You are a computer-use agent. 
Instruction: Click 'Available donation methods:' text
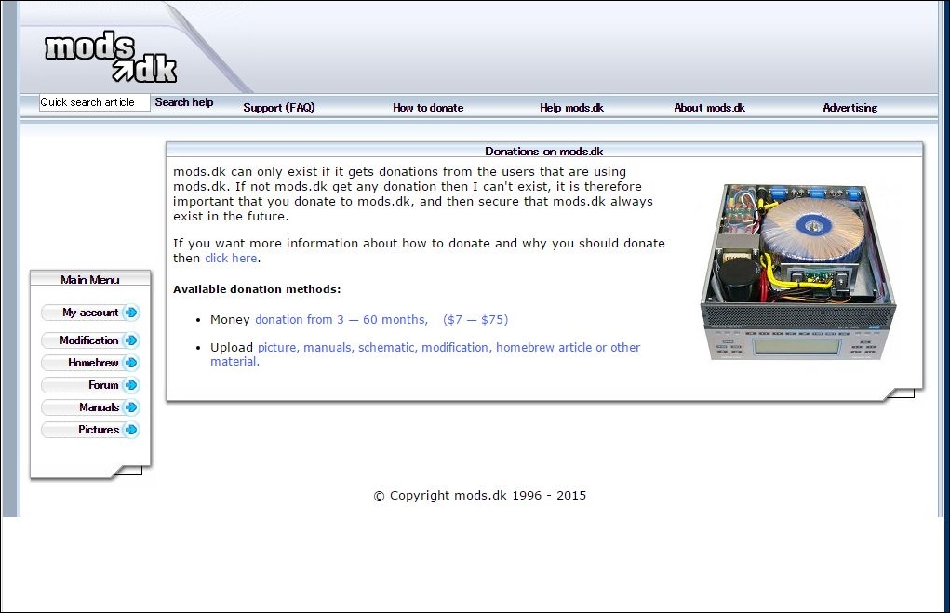[x=257, y=289]
